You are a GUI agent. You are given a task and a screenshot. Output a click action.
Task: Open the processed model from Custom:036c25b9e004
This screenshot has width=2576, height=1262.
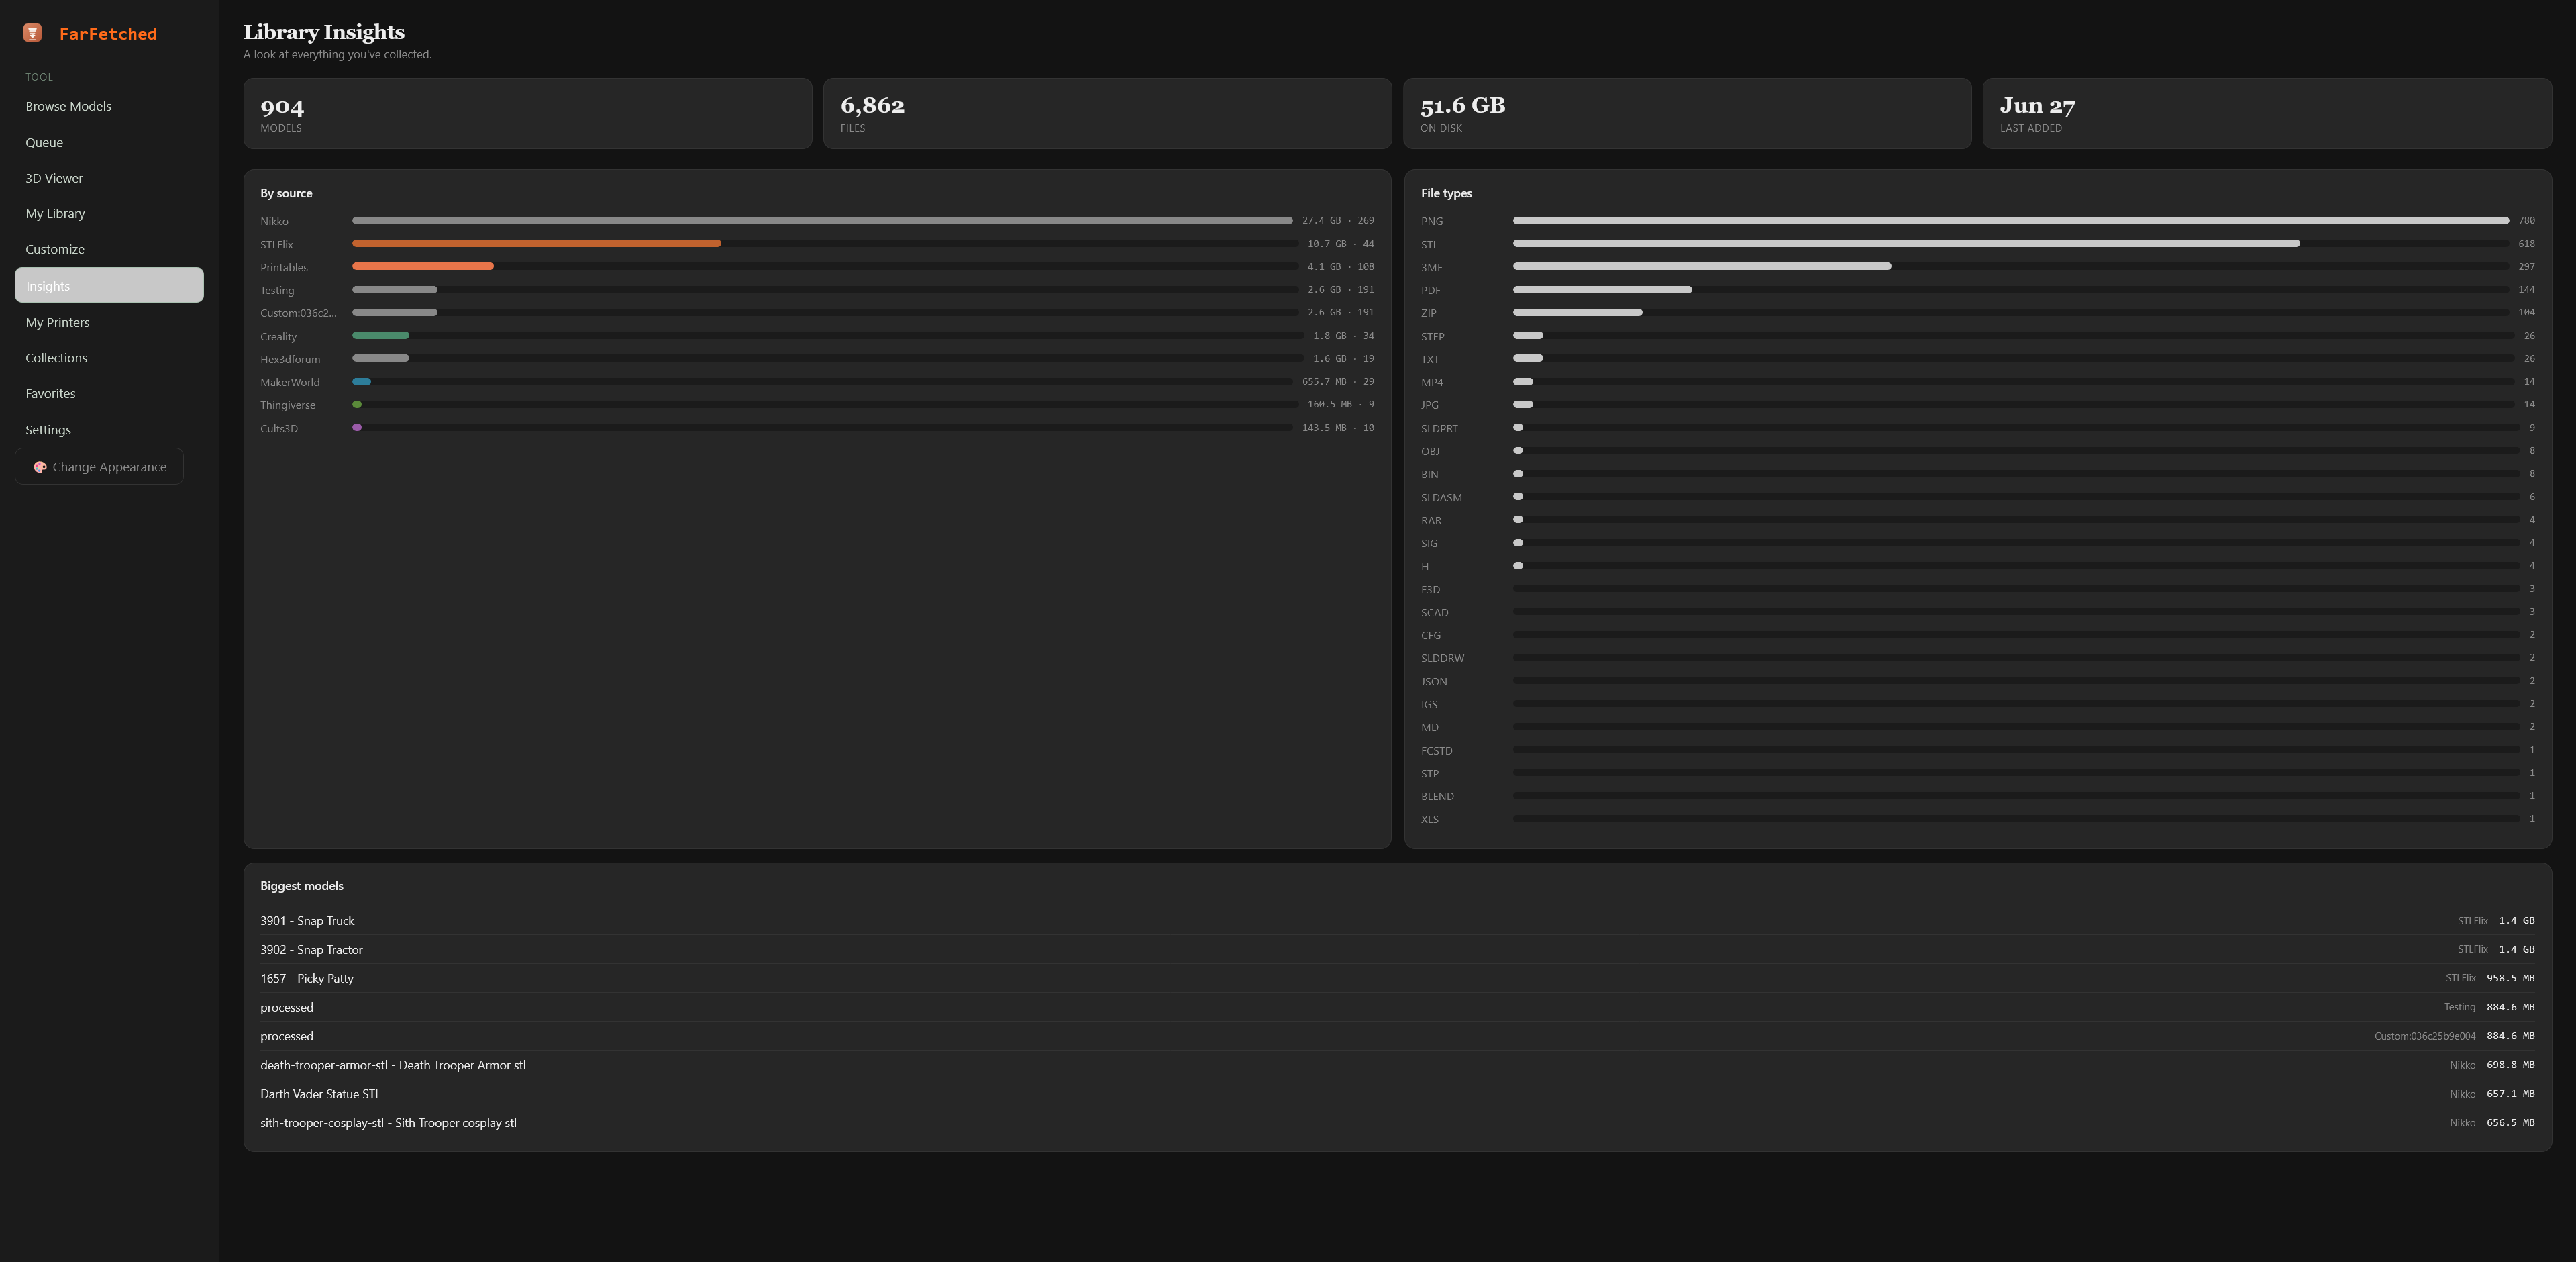pyautogui.click(x=1397, y=1036)
